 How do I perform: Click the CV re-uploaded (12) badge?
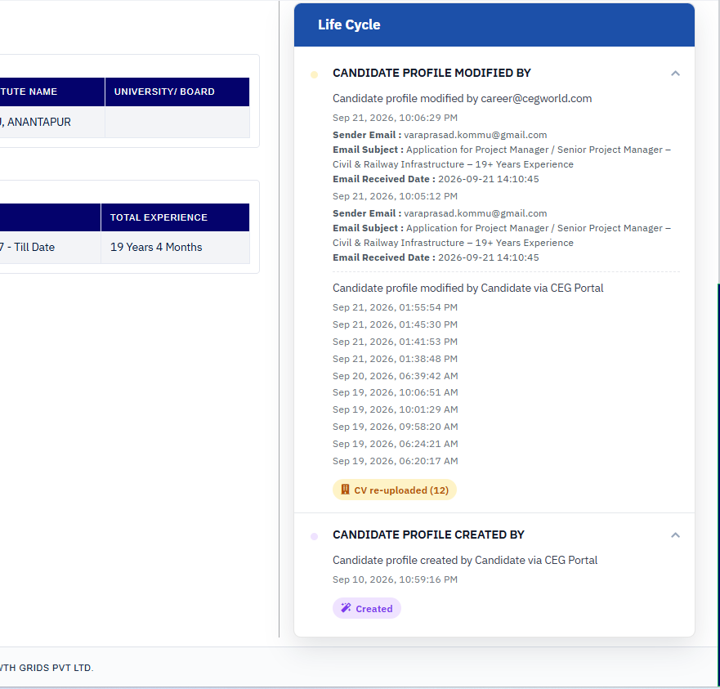395,490
